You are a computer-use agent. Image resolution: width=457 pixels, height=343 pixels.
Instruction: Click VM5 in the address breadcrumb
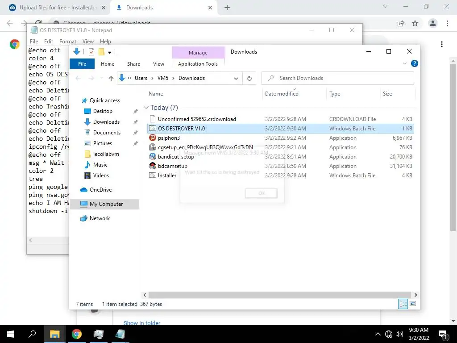(x=162, y=78)
